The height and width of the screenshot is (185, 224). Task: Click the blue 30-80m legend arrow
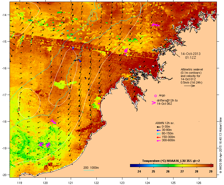158,130
